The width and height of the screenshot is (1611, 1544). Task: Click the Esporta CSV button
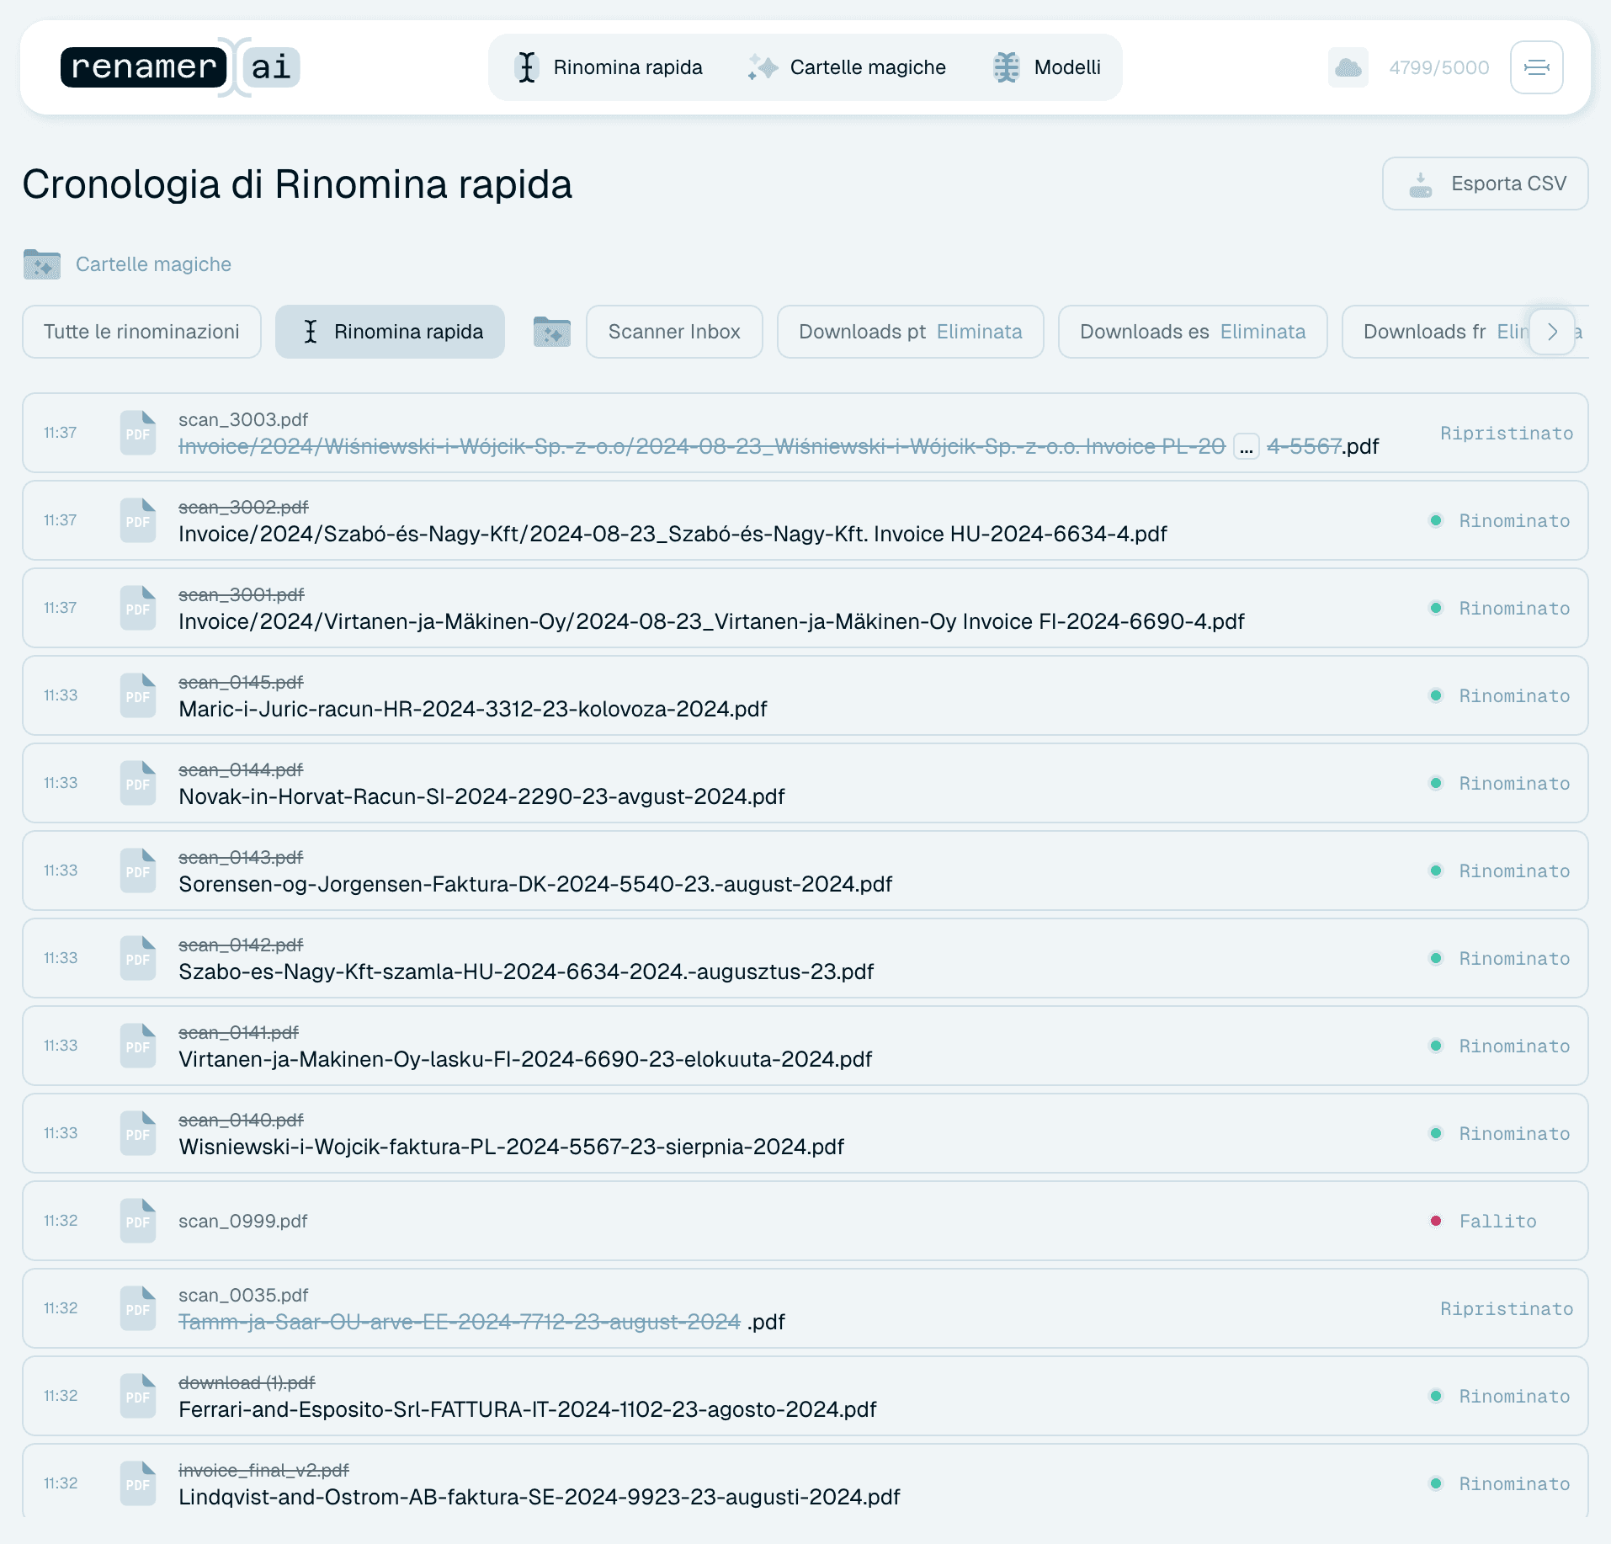(1486, 184)
